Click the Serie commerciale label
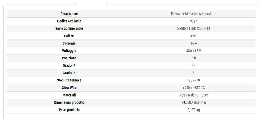The image size is (261, 124). pyautogui.click(x=69, y=29)
